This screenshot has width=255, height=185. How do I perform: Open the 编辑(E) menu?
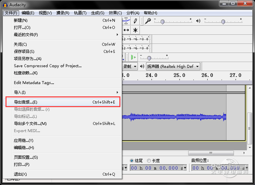click(x=28, y=13)
